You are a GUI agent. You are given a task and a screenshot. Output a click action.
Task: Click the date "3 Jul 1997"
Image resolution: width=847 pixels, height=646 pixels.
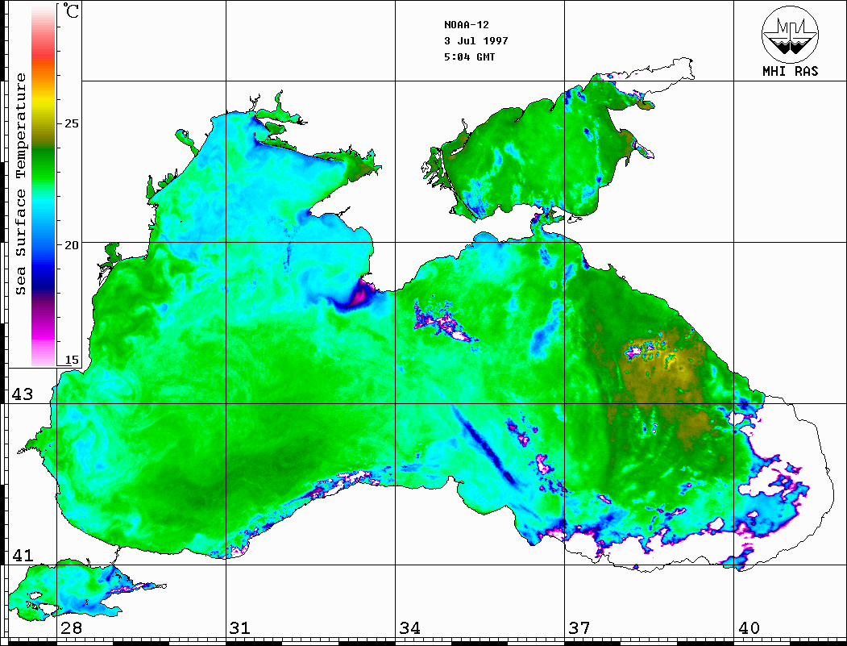point(476,41)
